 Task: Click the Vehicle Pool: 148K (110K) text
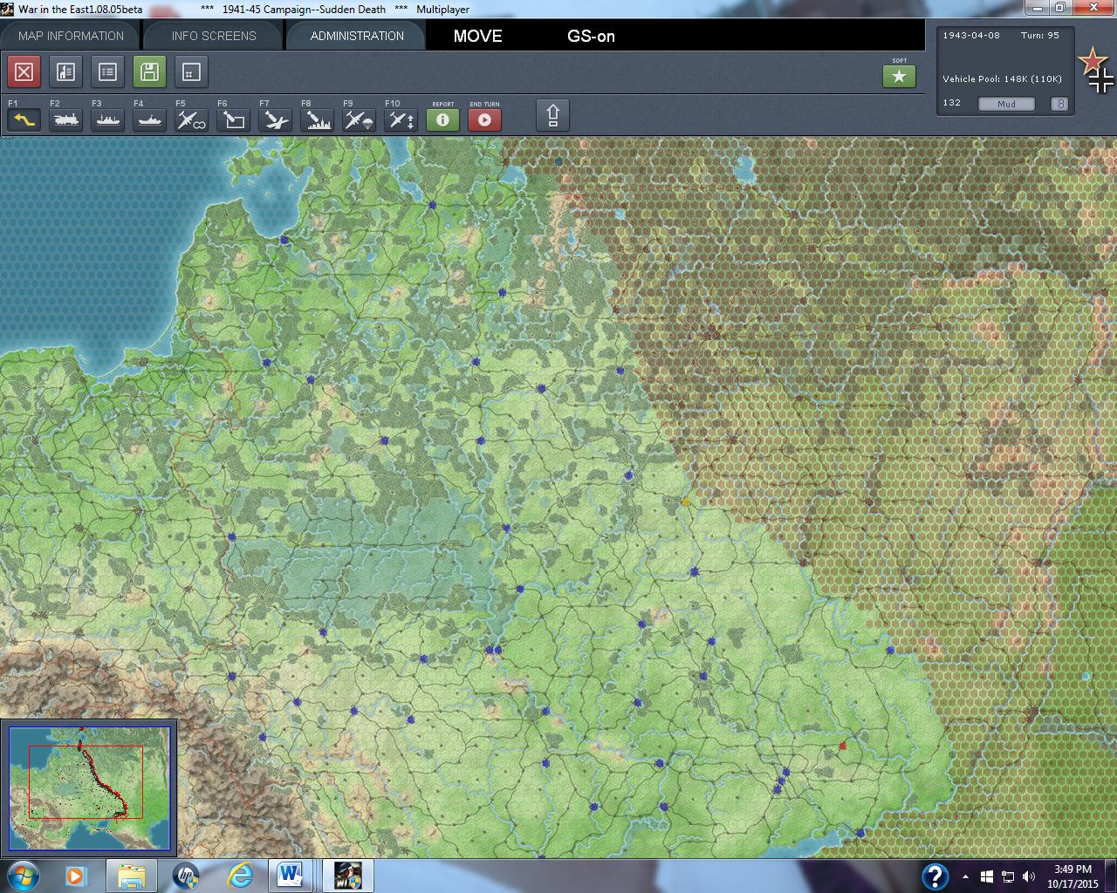point(1002,78)
